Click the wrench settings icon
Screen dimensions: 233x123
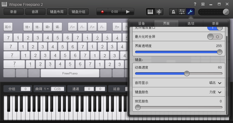[x=191, y=12]
